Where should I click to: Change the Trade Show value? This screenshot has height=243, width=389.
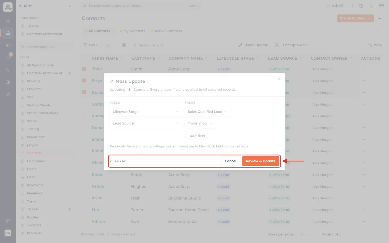point(200,123)
